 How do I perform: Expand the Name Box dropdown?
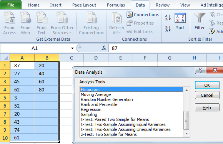[72, 48]
